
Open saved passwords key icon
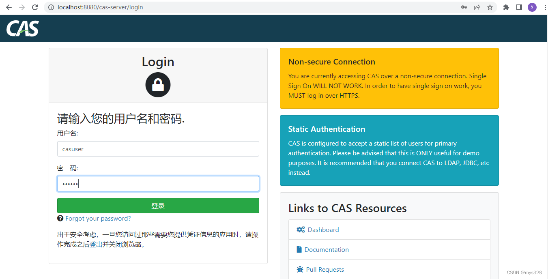pos(464,7)
